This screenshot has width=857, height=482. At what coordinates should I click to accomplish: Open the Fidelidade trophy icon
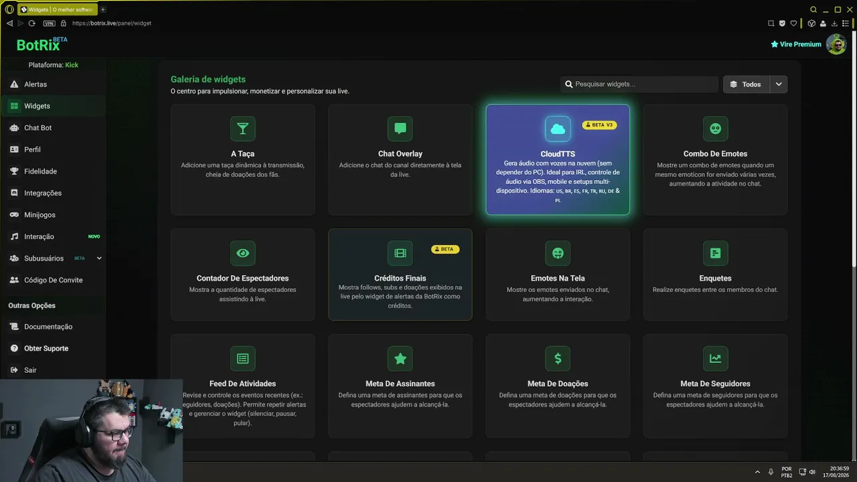14,171
